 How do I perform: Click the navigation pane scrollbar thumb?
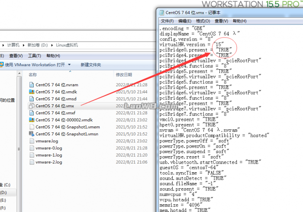pyautogui.click(x=19, y=144)
